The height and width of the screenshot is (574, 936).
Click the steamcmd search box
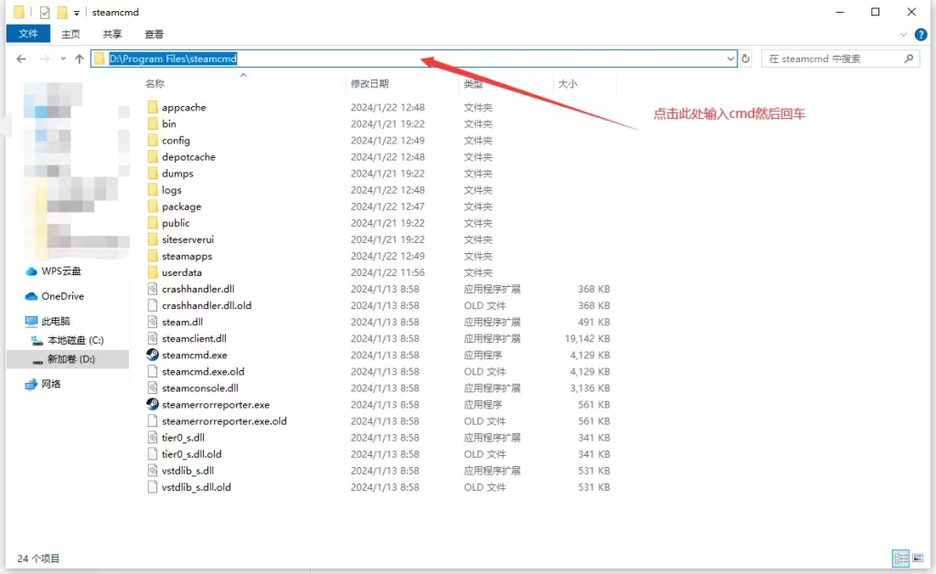pyautogui.click(x=841, y=58)
